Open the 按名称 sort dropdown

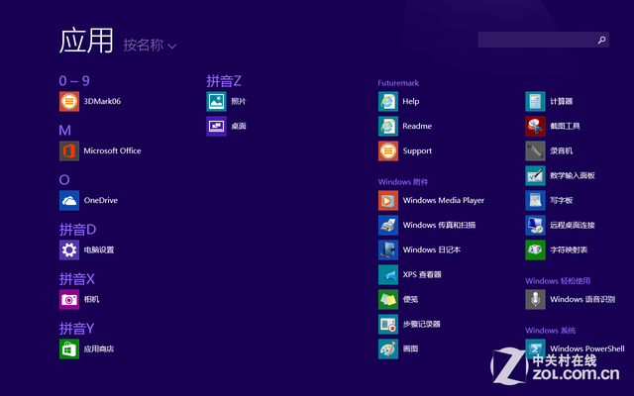[150, 45]
